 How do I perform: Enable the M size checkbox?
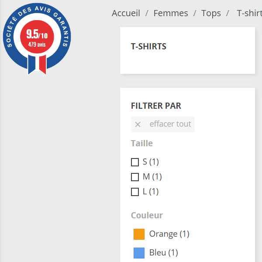coord(135,177)
